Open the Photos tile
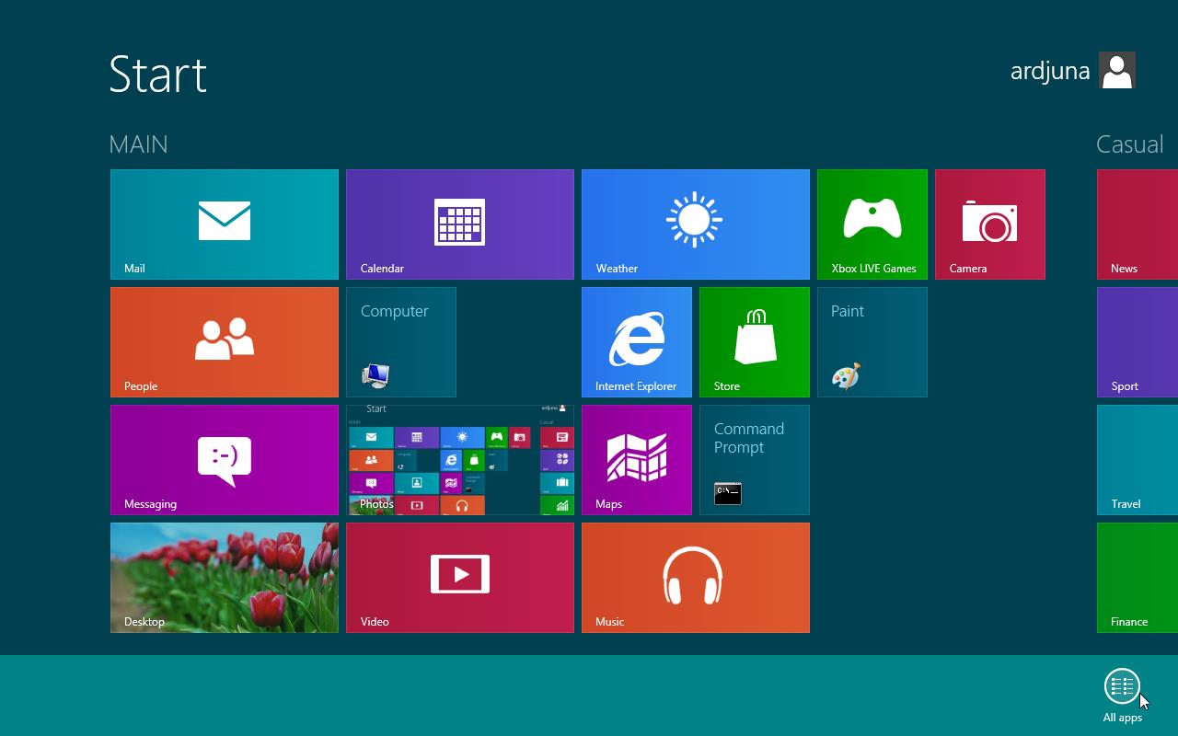 click(x=460, y=460)
